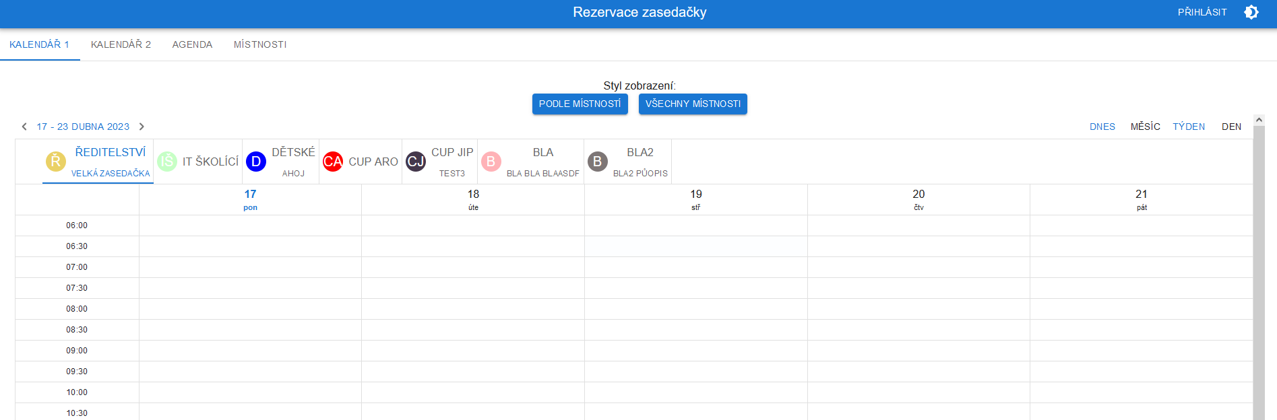Select the red CUP ARO avatar

point(333,162)
